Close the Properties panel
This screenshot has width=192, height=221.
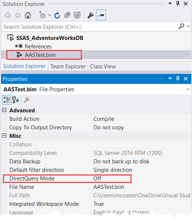click(x=186, y=79)
